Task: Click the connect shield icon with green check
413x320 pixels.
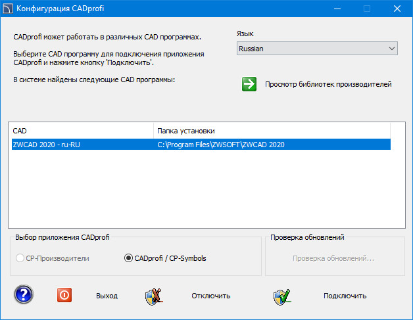Action: [x=282, y=296]
